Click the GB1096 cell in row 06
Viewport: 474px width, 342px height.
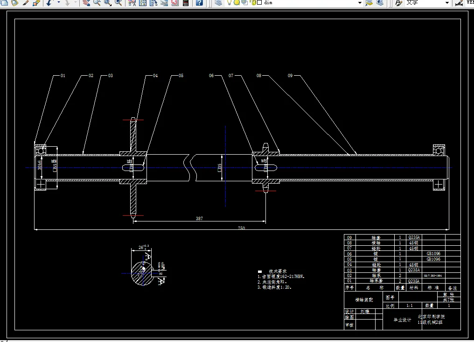(x=433, y=254)
